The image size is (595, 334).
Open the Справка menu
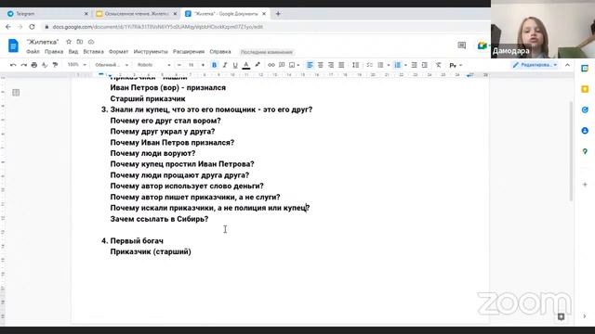point(220,52)
